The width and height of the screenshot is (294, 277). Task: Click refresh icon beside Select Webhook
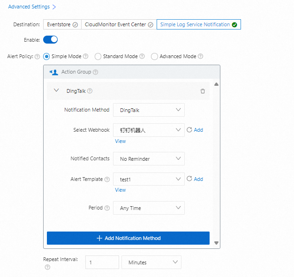pos(189,130)
